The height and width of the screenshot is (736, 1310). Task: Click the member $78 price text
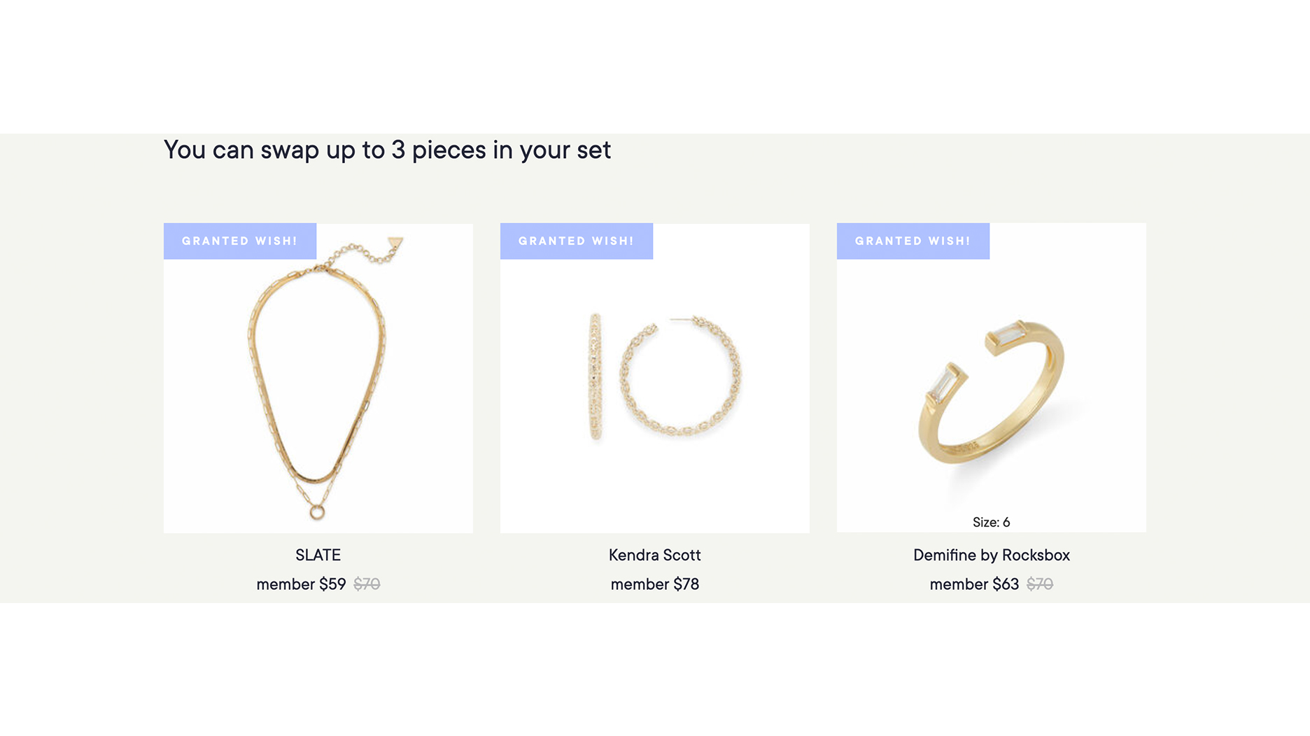pos(655,584)
